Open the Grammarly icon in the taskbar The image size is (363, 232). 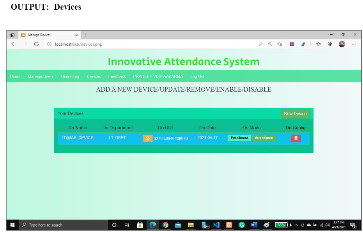(x=242, y=225)
